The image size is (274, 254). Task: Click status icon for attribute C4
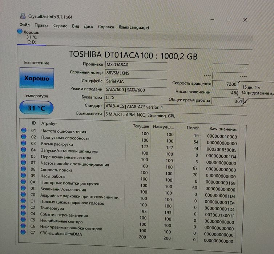pos(23,213)
